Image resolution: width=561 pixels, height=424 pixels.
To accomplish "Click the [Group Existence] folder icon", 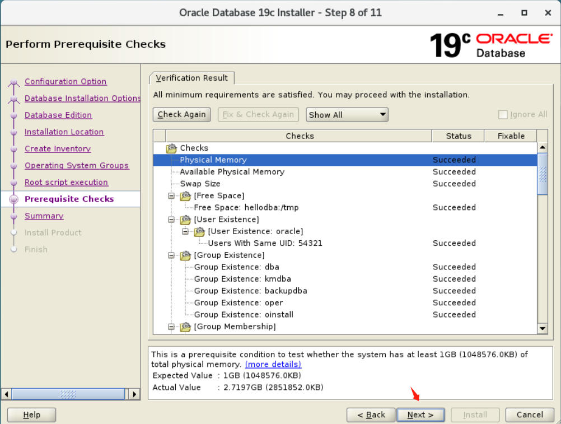I will pyautogui.click(x=185, y=255).
